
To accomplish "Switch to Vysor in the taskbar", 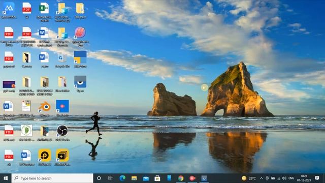I will coord(204,178).
